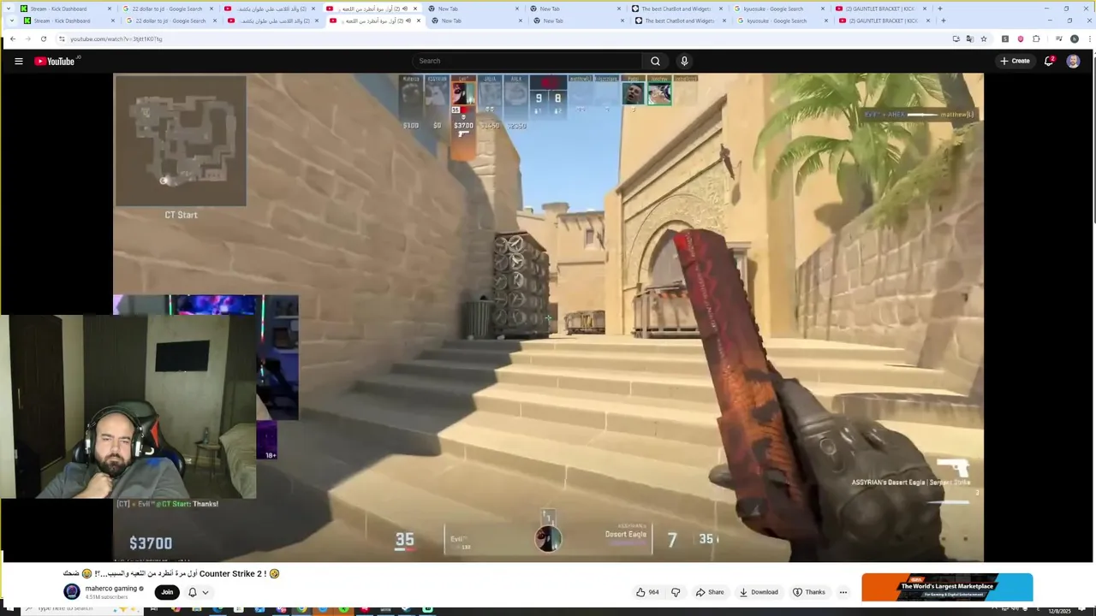This screenshot has width=1096, height=616.
Task: Click the browser forward arrow
Action: tap(27, 38)
